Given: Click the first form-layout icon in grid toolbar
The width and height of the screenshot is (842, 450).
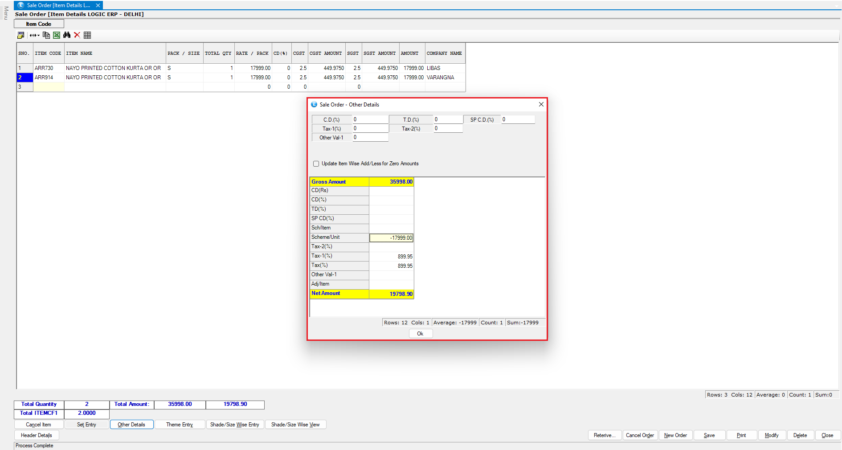Looking at the screenshot, I should (x=20, y=35).
